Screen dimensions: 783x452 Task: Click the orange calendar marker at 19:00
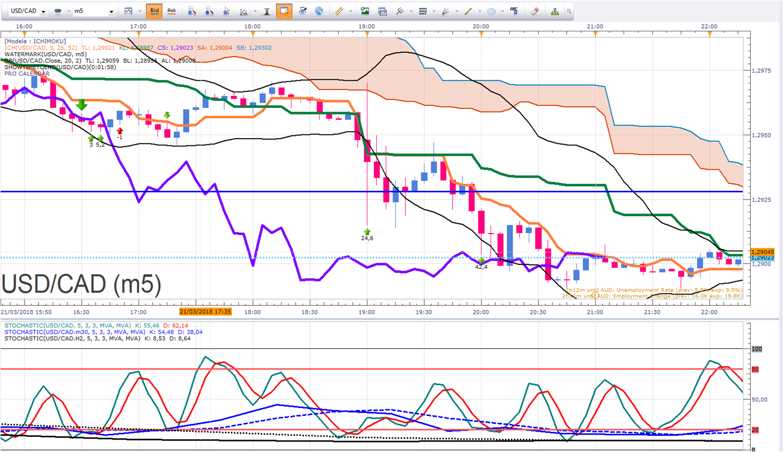point(367,33)
